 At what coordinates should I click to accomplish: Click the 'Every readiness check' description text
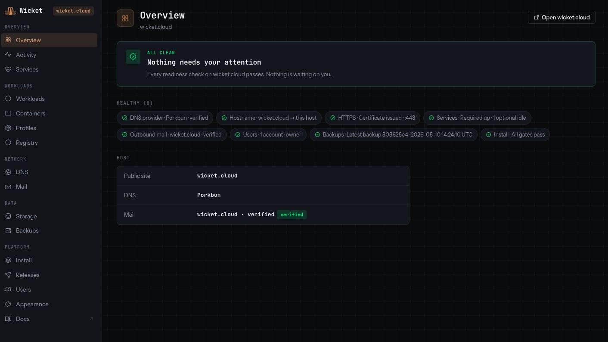coord(239,74)
